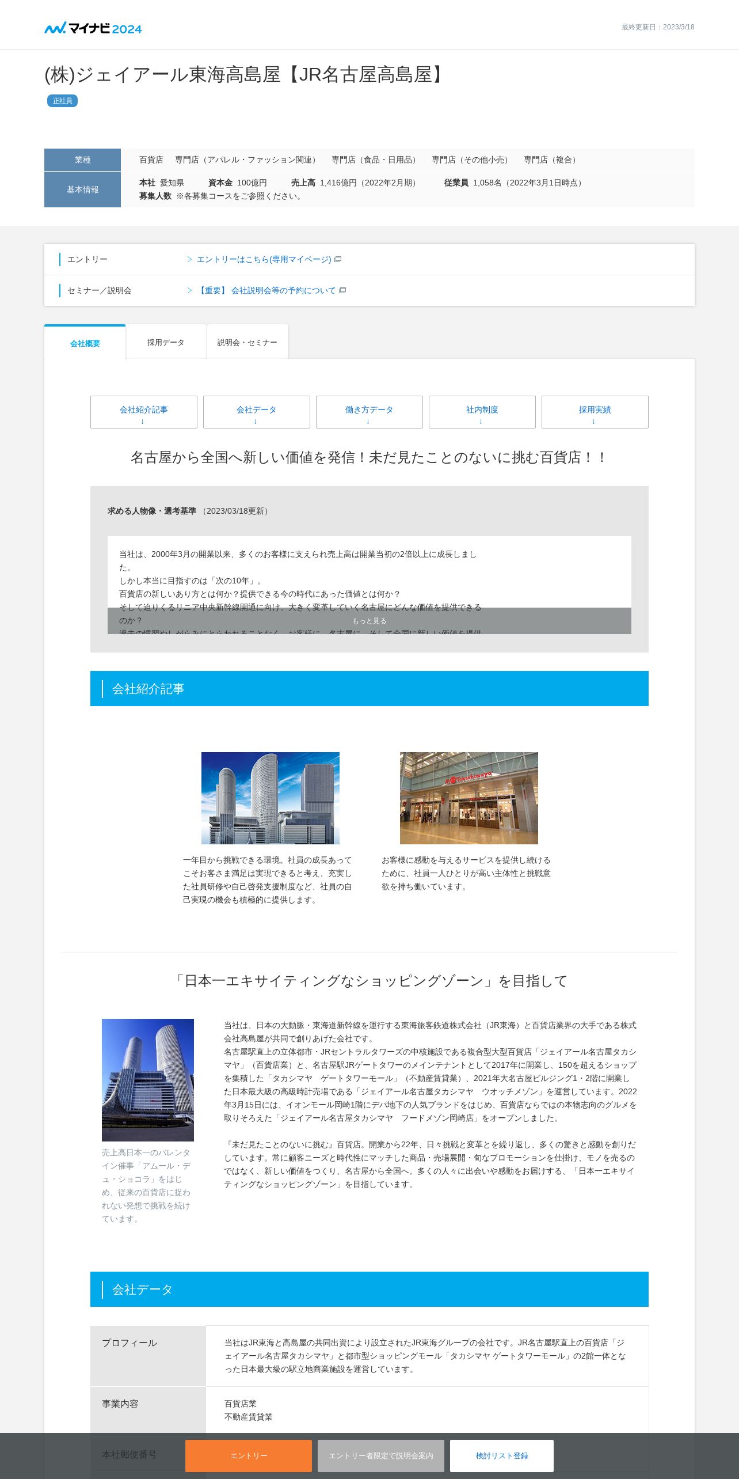The image size is (739, 1479).
Task: Click the Takashimaya store entrance photo
Action: click(469, 798)
